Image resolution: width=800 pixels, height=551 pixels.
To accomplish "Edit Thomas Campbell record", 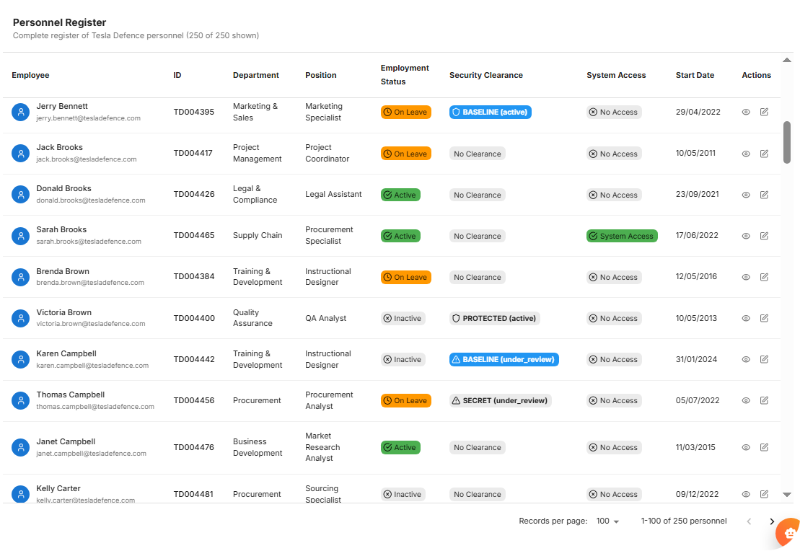I will pos(764,400).
